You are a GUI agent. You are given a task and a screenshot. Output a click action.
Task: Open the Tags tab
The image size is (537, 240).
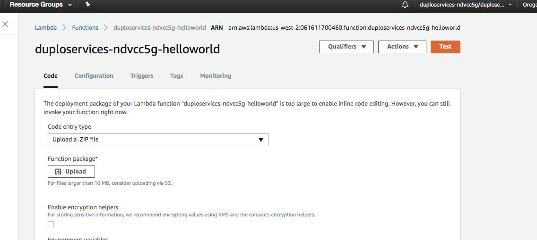(176, 75)
